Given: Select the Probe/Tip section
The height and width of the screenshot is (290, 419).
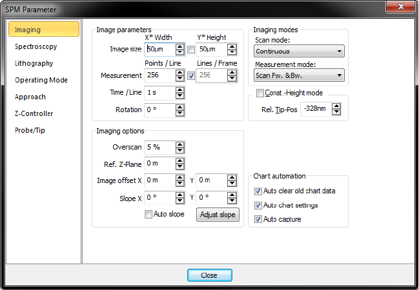Looking at the screenshot, I should point(30,130).
